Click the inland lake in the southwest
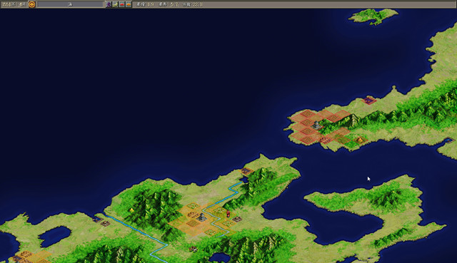The width and height of the screenshot is (457, 263). point(55,236)
